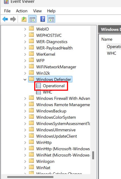Click the WER-PayloadHealth folder icon

point(31,48)
